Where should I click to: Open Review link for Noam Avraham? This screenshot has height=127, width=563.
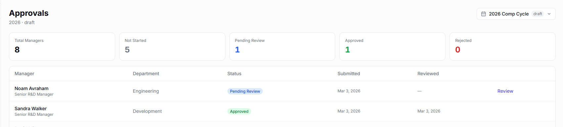pyautogui.click(x=505, y=91)
